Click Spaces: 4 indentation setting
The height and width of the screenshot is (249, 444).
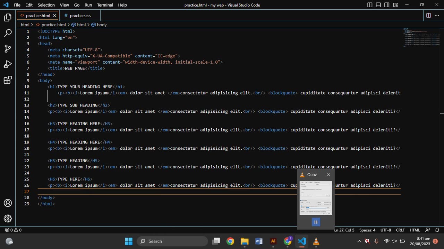(367, 230)
